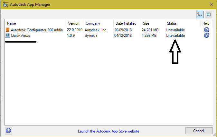
Task: Sort by the Date Installed column header
Action: 126,23
